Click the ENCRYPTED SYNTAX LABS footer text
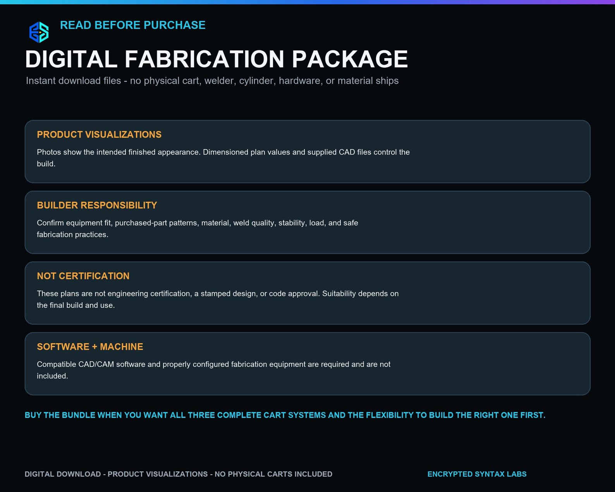The height and width of the screenshot is (492, 615). [477, 474]
